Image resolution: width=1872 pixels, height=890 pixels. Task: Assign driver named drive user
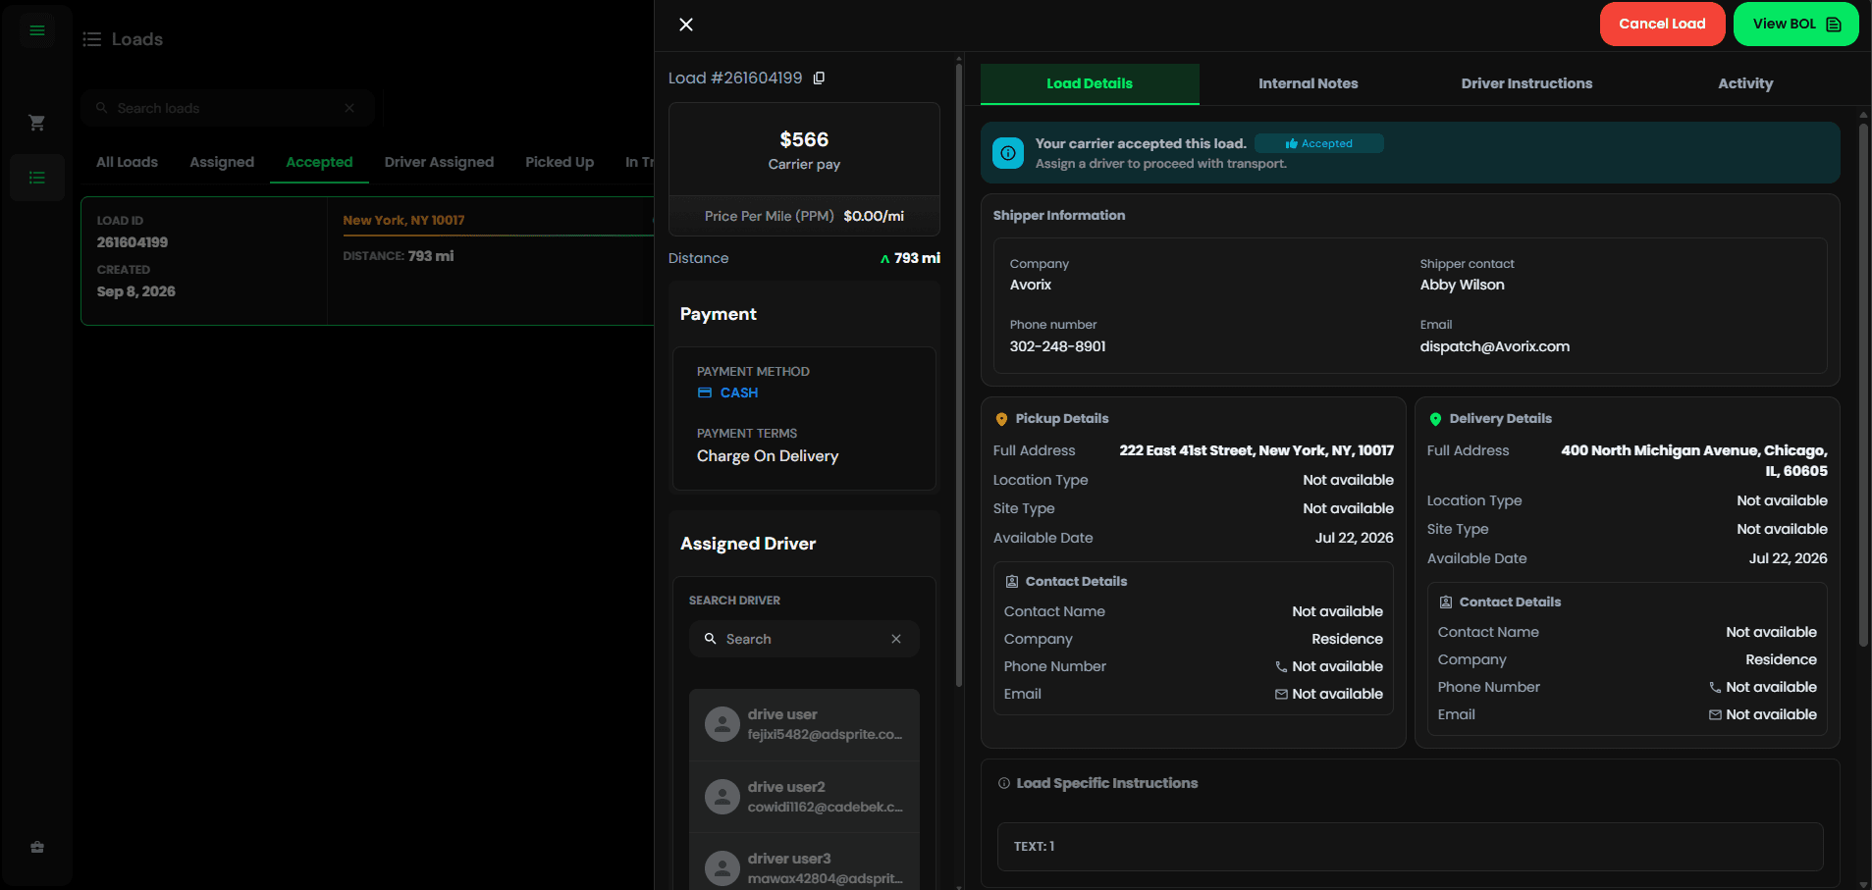(804, 724)
